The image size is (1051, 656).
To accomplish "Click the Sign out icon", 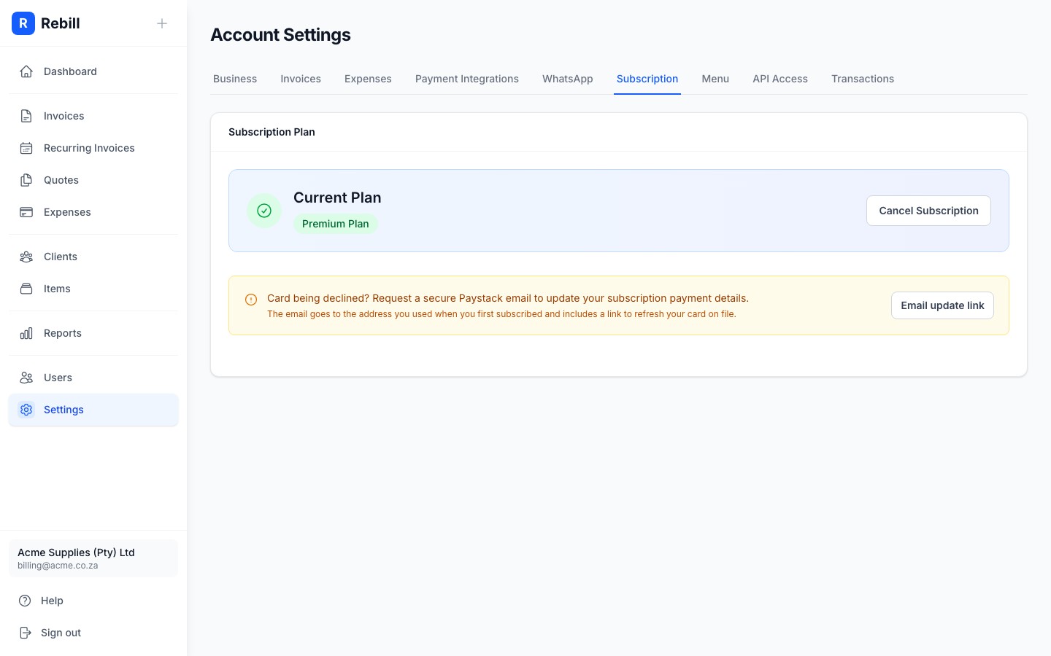I will pos(26,633).
